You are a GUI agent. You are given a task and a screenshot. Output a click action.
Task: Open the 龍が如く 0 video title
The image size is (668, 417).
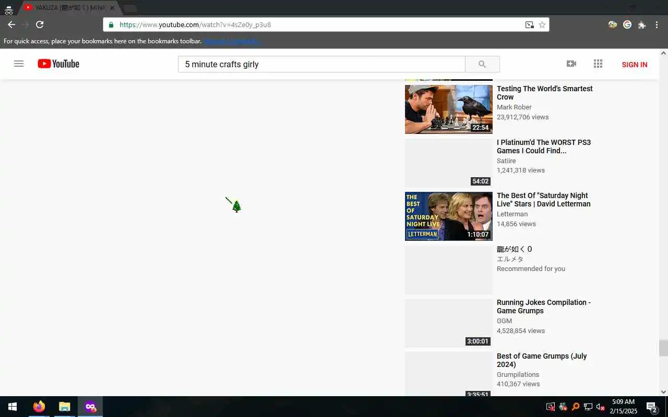click(x=514, y=249)
